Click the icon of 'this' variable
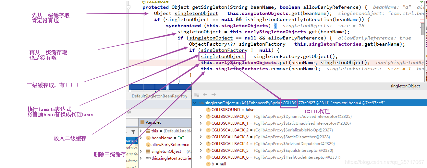 (x=148, y=131)
